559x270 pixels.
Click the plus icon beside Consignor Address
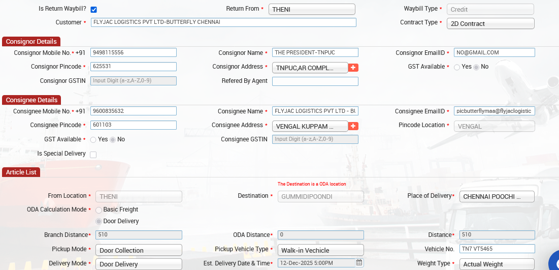tap(353, 68)
